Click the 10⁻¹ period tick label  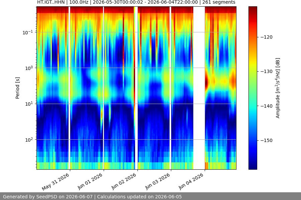(28, 32)
